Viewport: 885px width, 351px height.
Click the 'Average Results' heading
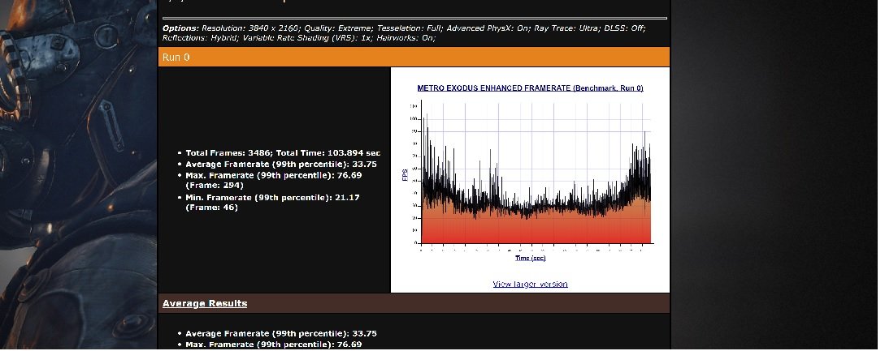click(x=205, y=303)
